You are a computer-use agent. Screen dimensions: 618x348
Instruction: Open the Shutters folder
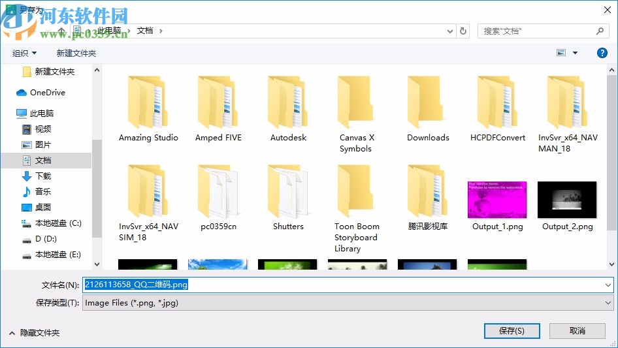[288, 197]
